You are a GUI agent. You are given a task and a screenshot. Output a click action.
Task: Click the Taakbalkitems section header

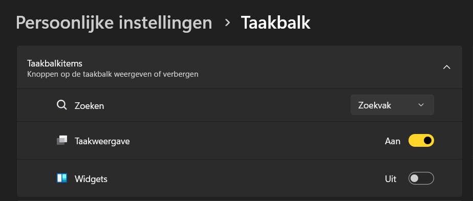click(239, 68)
